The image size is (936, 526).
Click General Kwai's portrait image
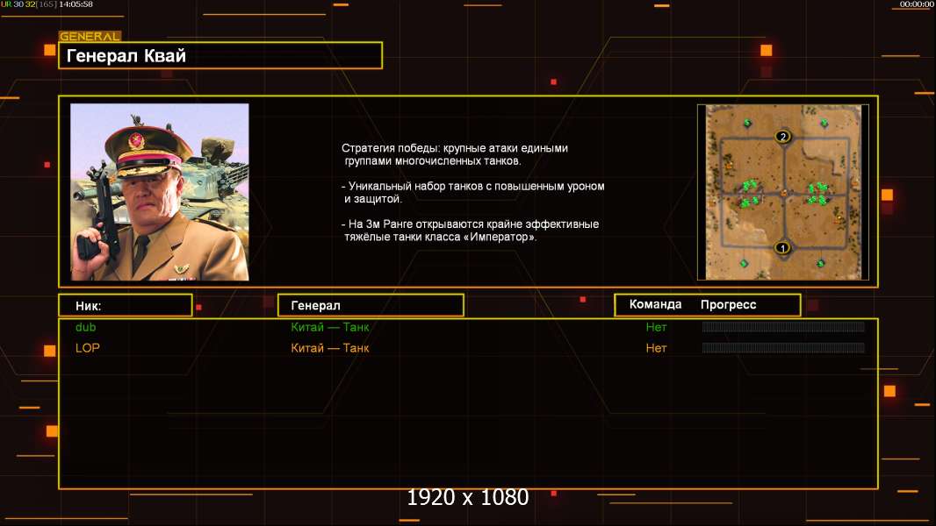tap(160, 192)
